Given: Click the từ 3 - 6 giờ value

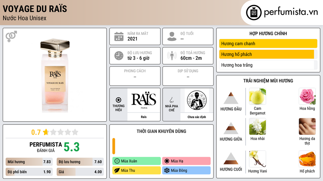Looking at the screenshot, I should tap(138, 58).
